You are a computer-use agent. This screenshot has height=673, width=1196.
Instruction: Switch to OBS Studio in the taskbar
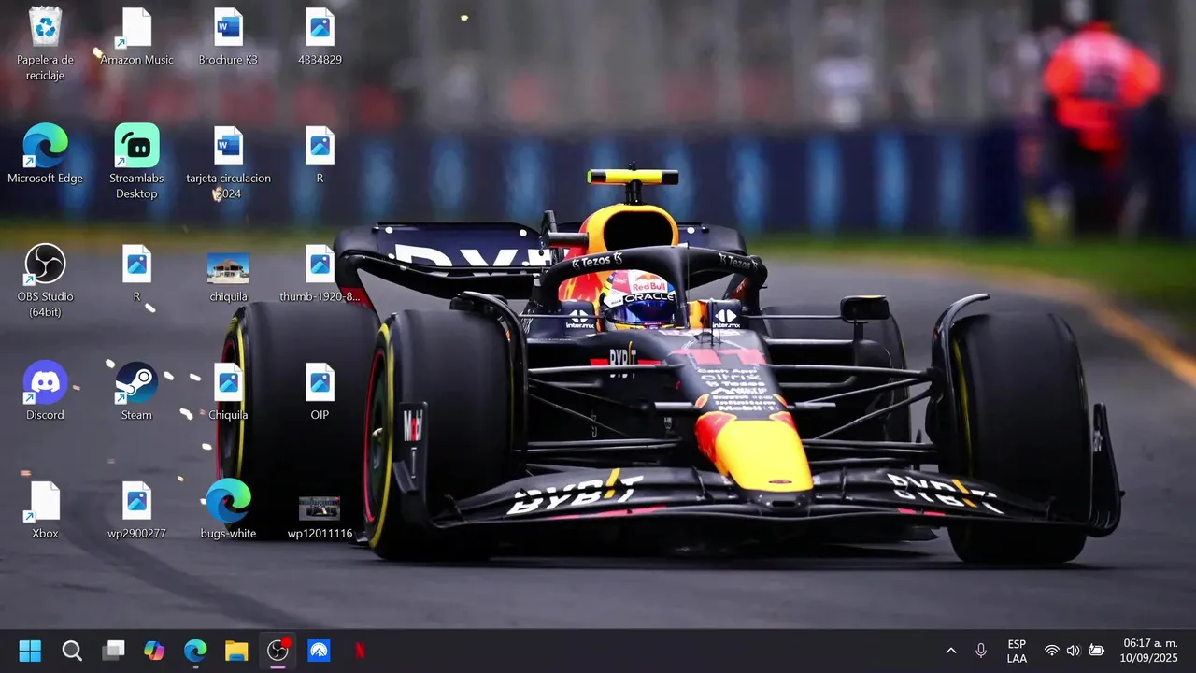278,651
